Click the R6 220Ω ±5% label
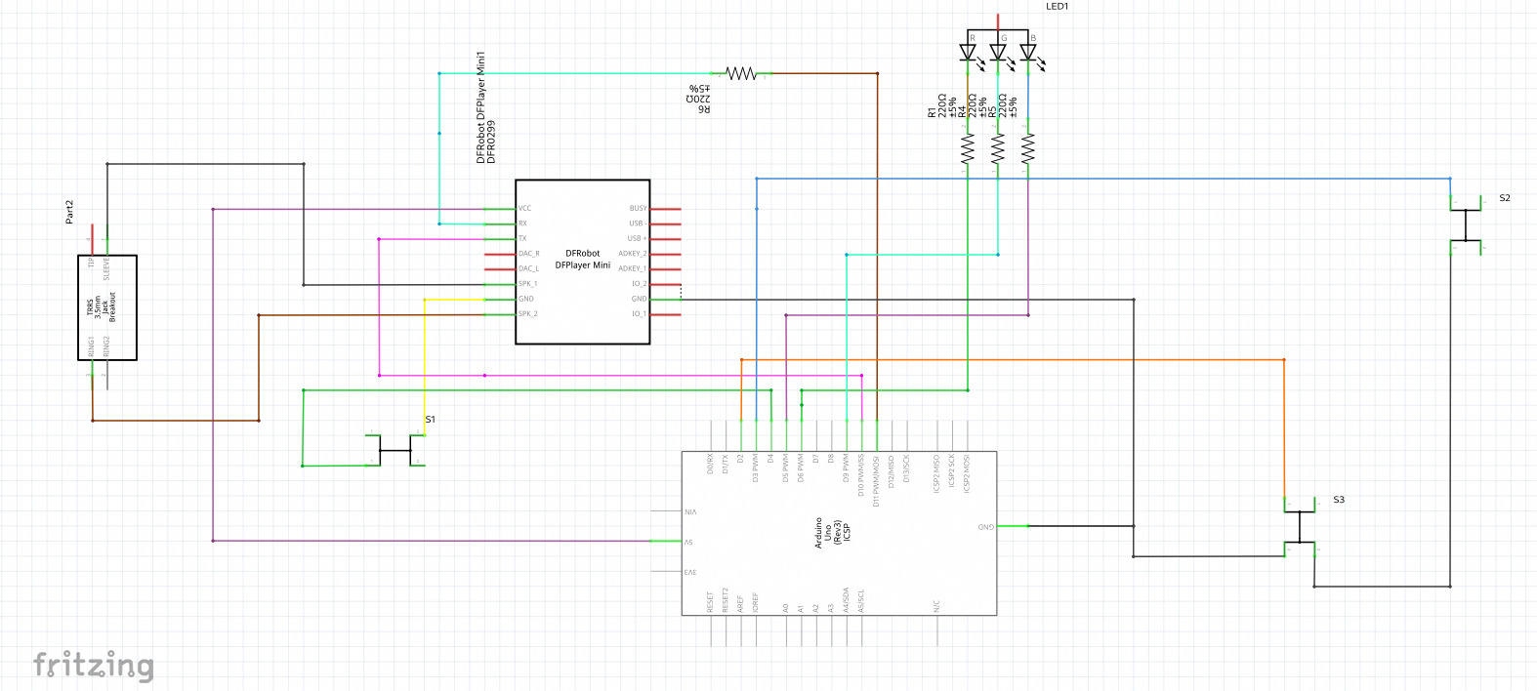Viewport: 1537px width, 691px height. (698, 100)
